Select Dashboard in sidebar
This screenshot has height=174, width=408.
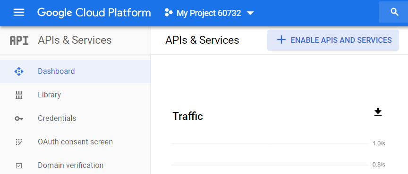point(75,71)
